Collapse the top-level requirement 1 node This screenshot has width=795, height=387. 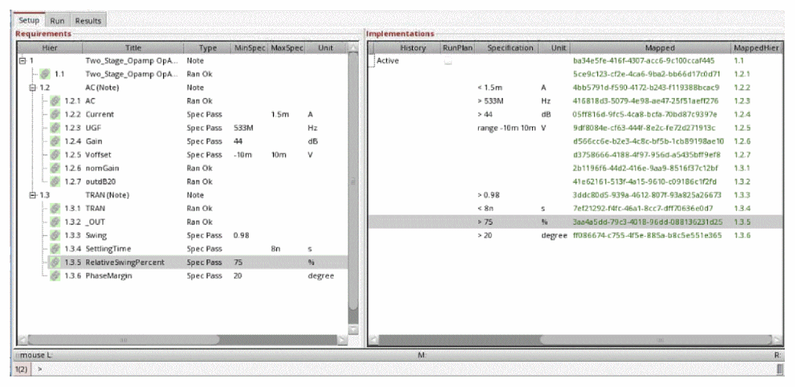(x=22, y=60)
